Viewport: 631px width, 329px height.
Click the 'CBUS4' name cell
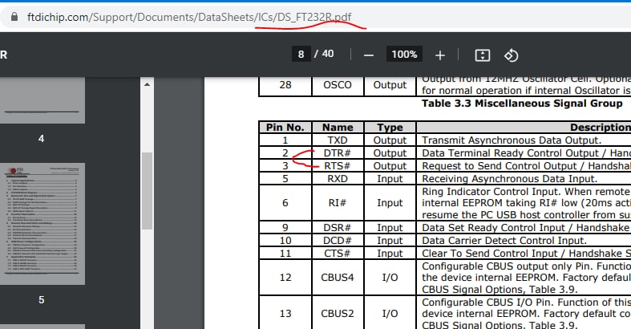(338, 278)
